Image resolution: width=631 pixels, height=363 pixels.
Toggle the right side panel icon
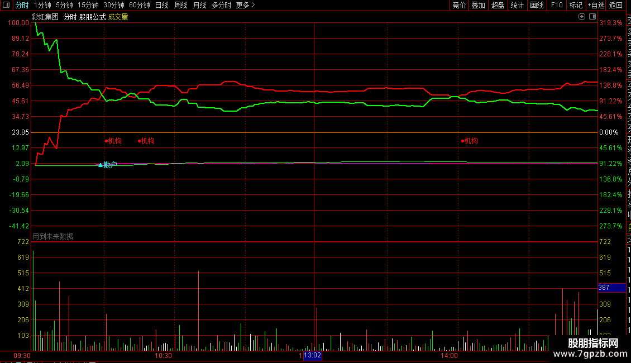coord(592,17)
